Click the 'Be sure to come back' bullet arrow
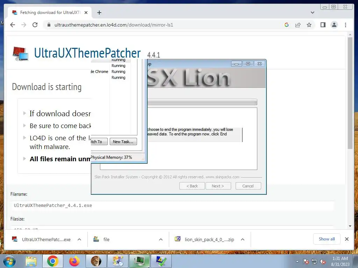The height and width of the screenshot is (268, 358). (x=24, y=125)
